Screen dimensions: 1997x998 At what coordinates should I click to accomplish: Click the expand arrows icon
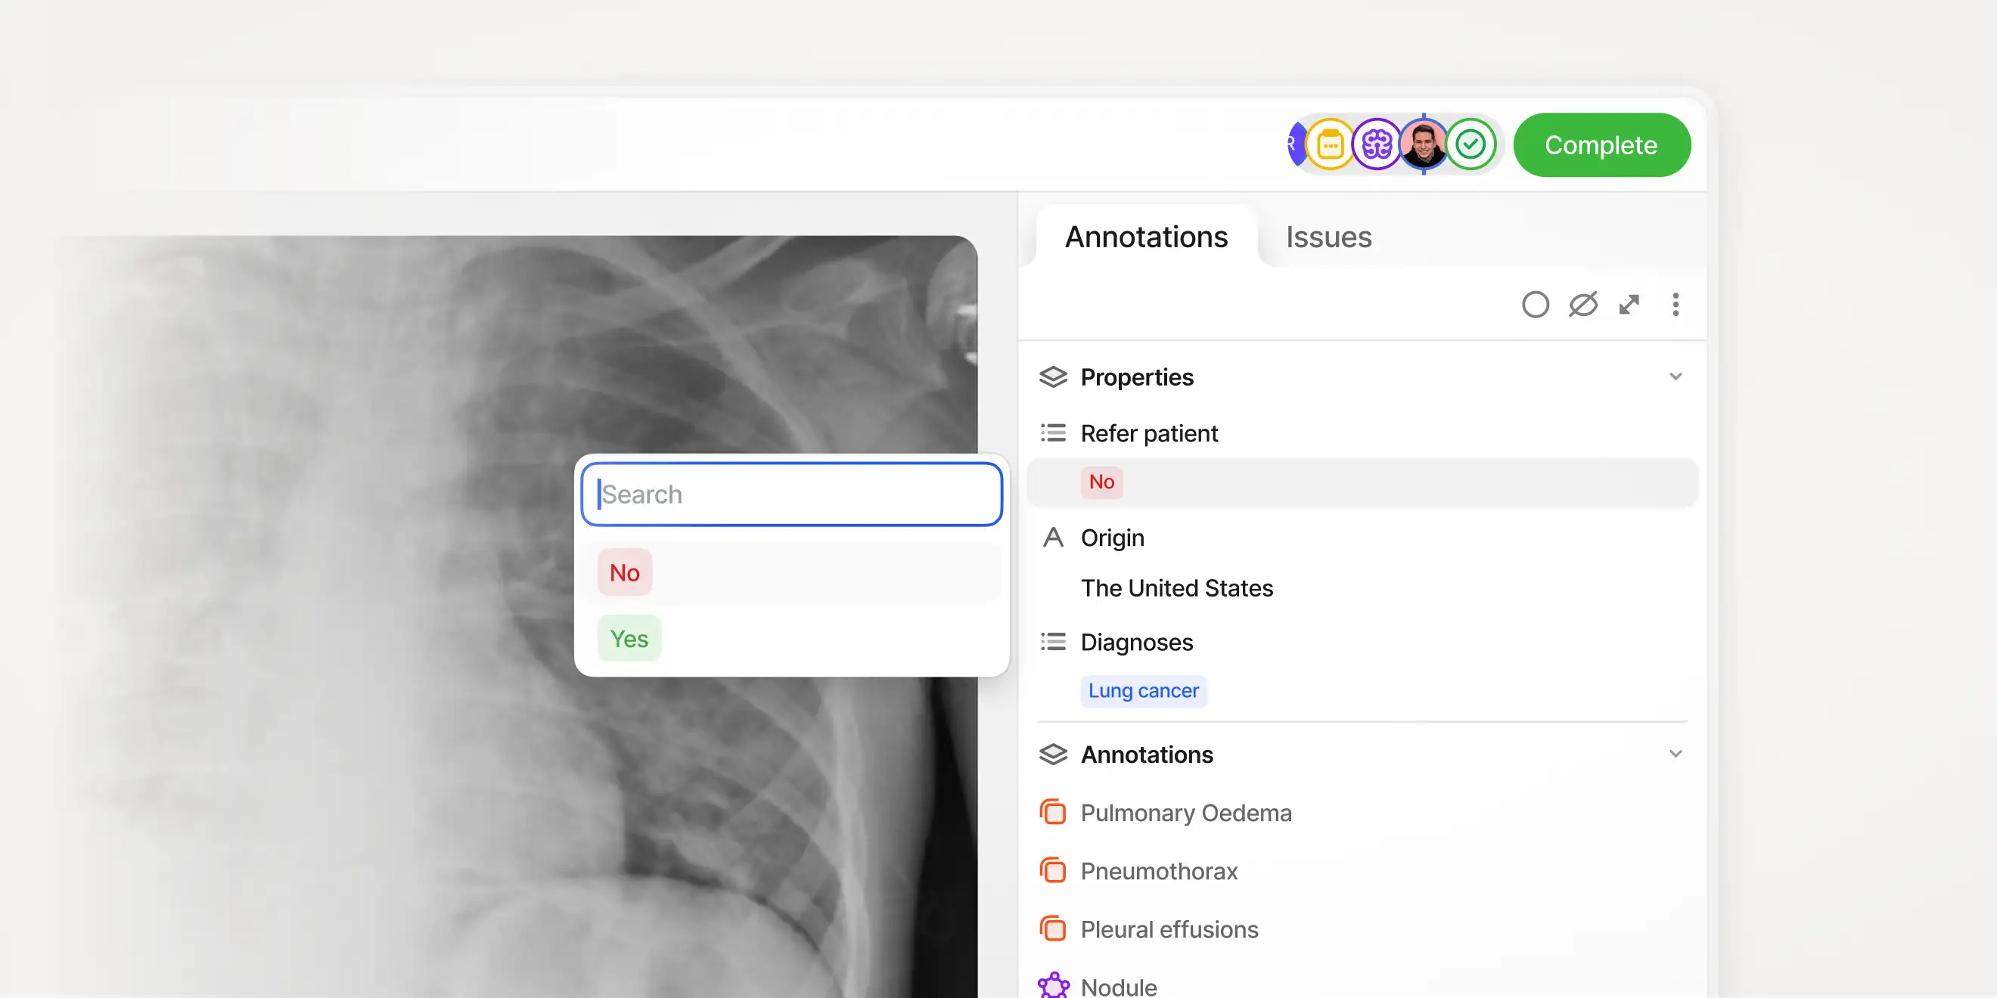click(1629, 305)
